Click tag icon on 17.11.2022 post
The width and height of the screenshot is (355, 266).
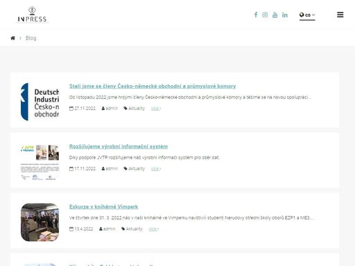[125, 168]
